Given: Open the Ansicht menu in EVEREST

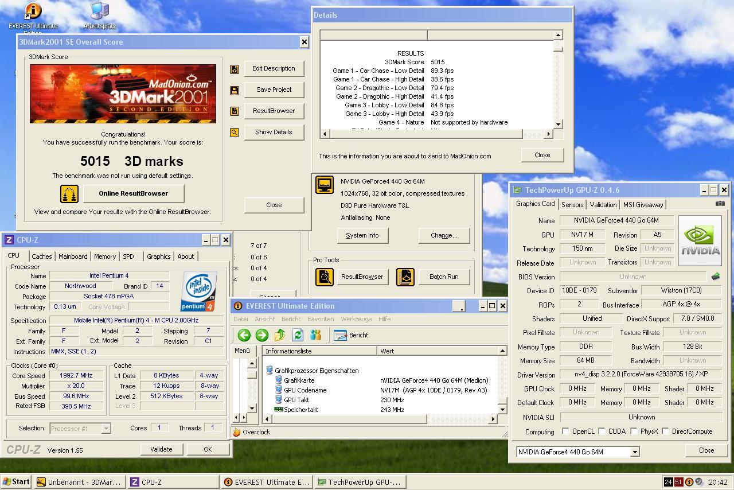Looking at the screenshot, I should [265, 319].
